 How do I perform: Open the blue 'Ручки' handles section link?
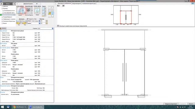(2, 78)
